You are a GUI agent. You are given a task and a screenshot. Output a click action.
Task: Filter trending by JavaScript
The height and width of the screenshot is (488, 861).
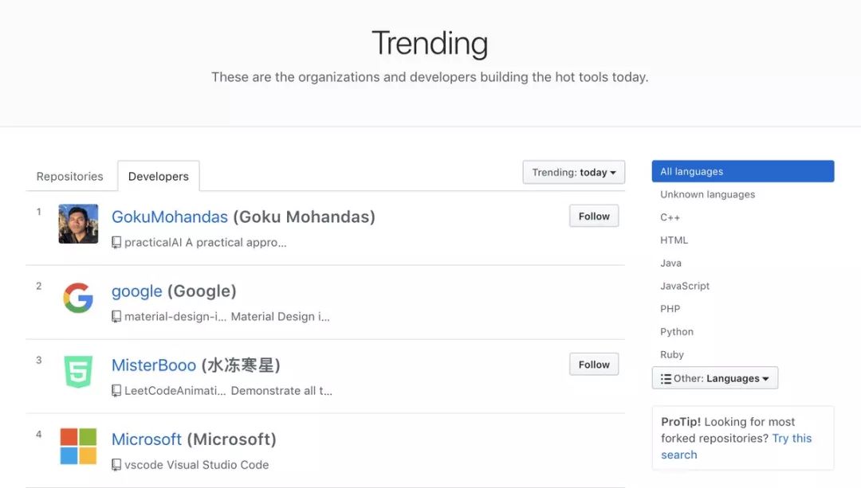coord(685,286)
